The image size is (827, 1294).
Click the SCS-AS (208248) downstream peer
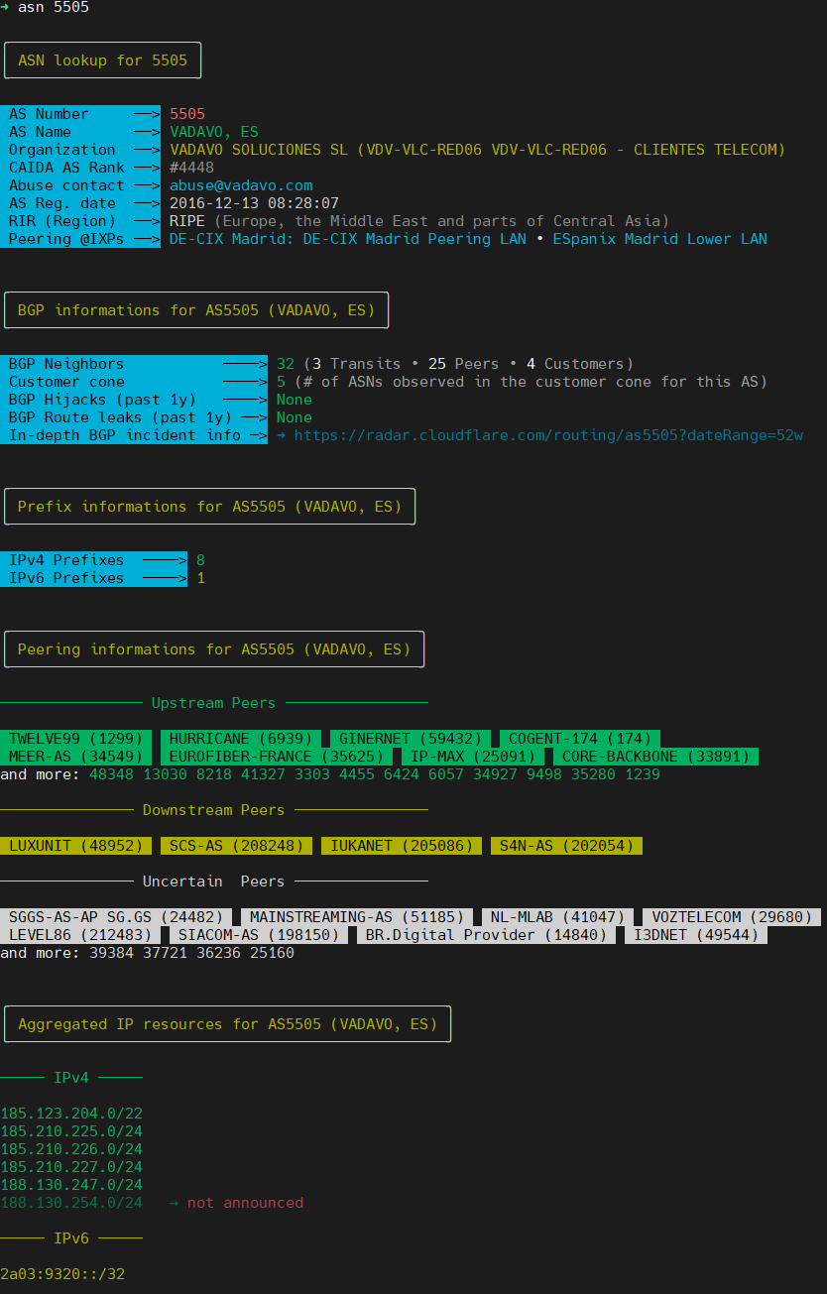click(x=237, y=846)
